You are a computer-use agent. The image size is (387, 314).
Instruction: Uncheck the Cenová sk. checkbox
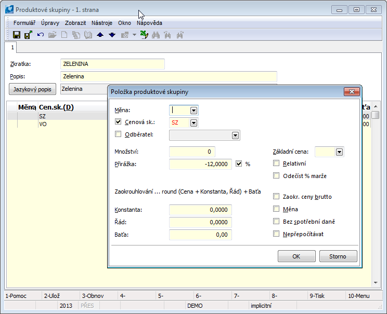(118, 122)
